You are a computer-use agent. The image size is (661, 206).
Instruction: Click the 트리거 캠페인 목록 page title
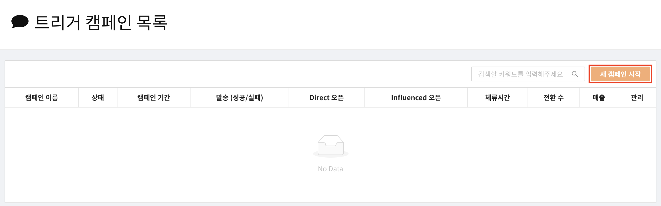click(101, 22)
